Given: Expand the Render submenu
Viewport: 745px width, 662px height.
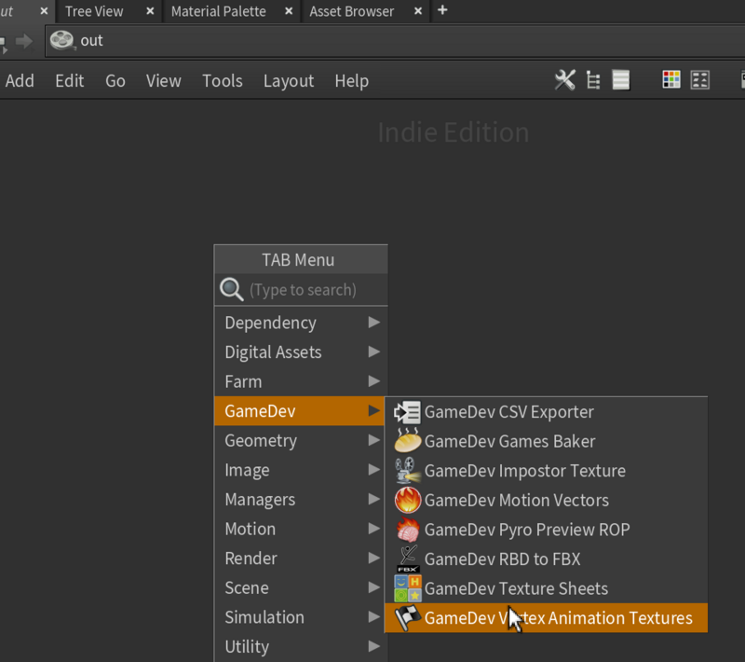Looking at the screenshot, I should pyautogui.click(x=301, y=559).
